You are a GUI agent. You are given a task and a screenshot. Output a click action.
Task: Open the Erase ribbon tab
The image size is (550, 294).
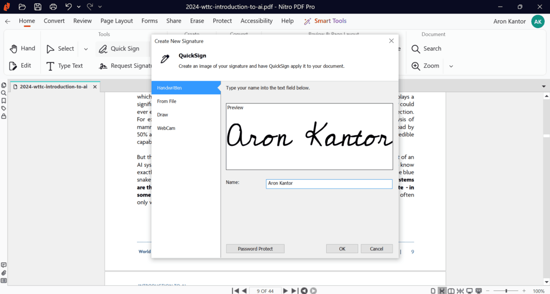click(x=197, y=21)
